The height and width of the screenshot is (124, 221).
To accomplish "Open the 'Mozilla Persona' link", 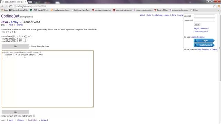I will coord(198,37).
